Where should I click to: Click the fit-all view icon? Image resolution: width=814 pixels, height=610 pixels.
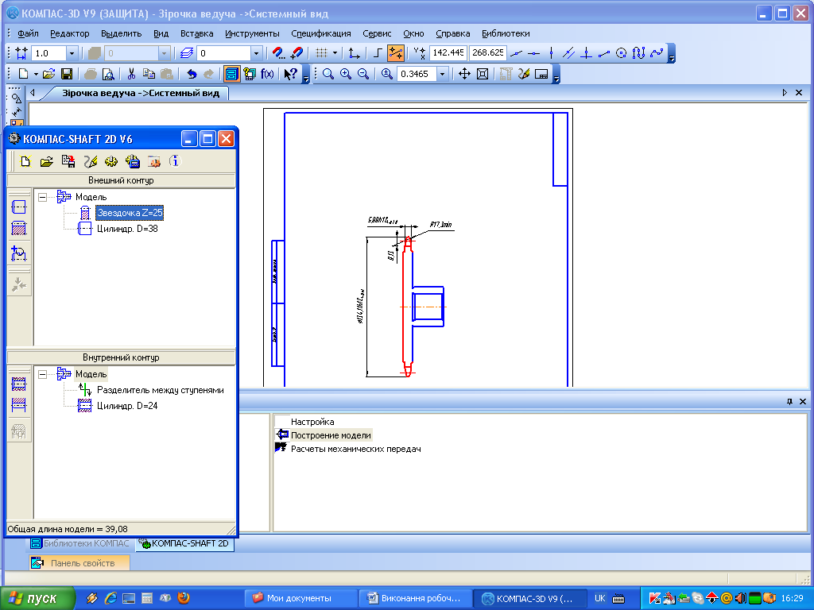483,74
